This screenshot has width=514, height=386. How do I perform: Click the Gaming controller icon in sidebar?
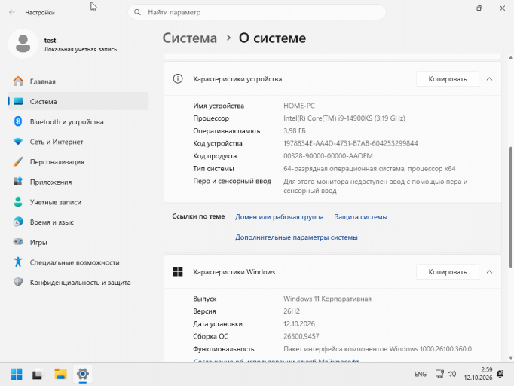[x=18, y=242]
